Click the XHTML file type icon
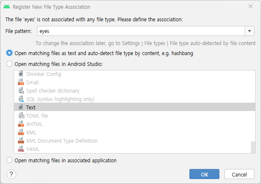 coord(21,124)
